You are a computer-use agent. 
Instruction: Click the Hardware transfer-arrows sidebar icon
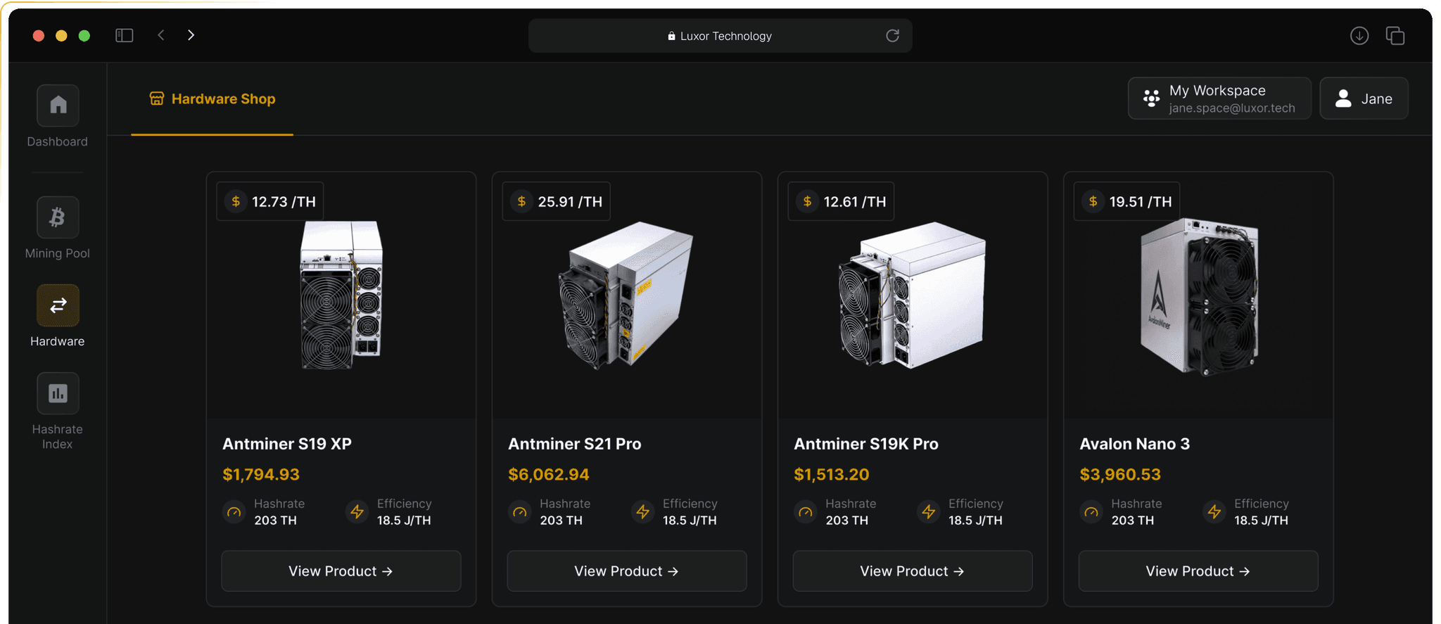57,305
